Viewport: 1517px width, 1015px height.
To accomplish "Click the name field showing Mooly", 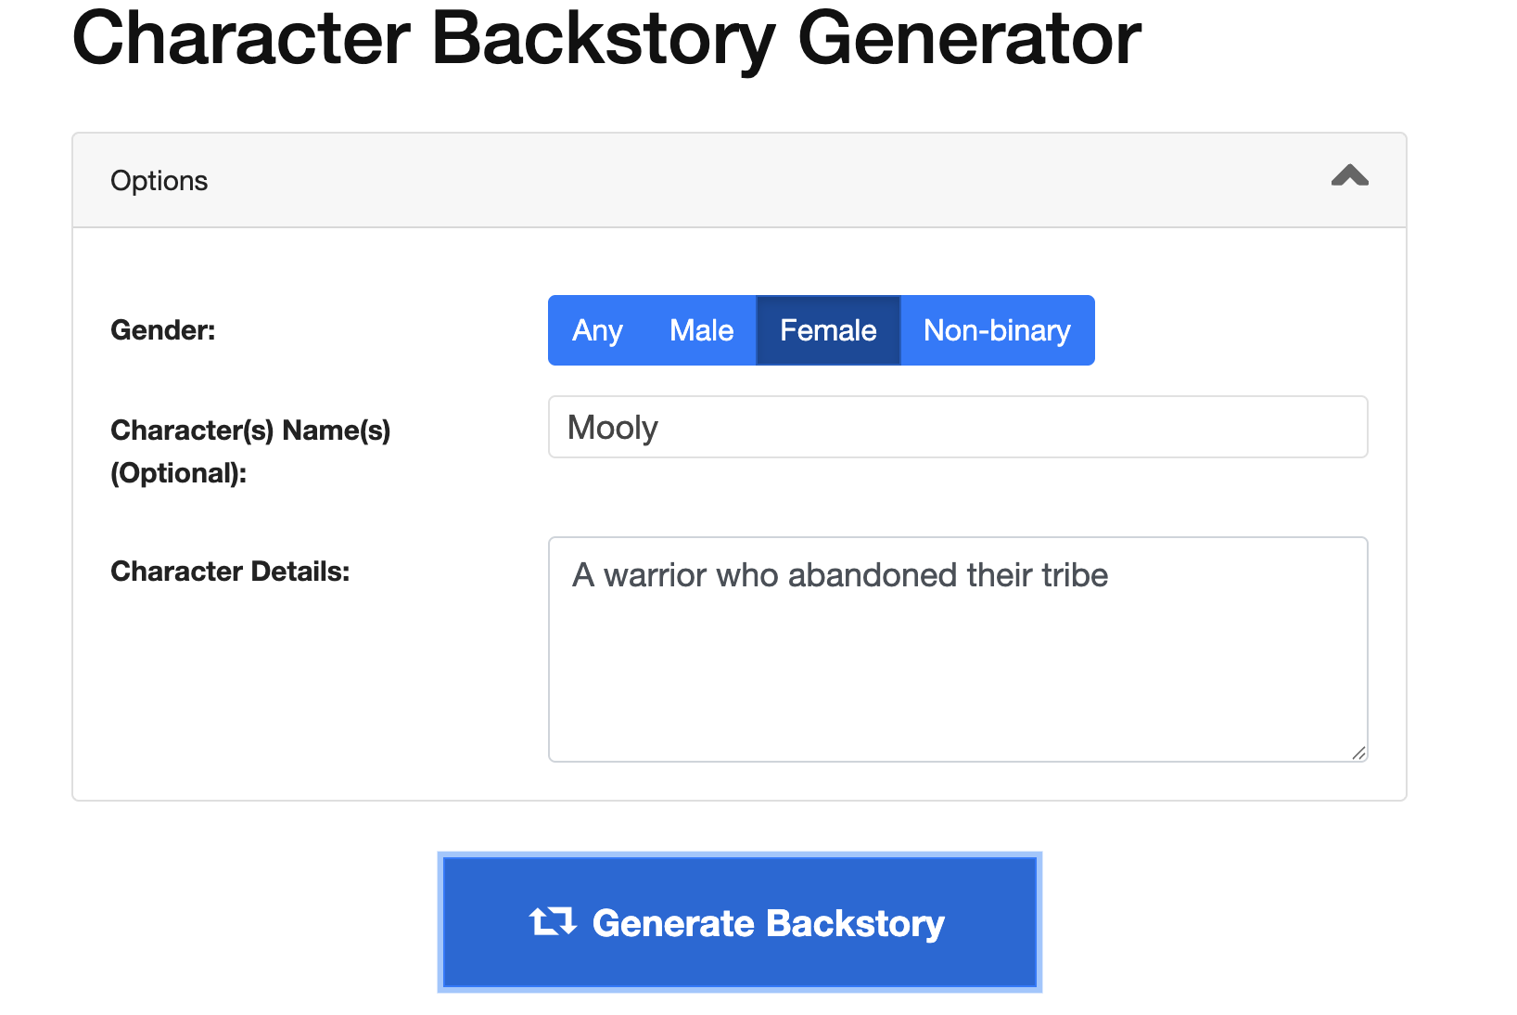I will (x=612, y=427).
